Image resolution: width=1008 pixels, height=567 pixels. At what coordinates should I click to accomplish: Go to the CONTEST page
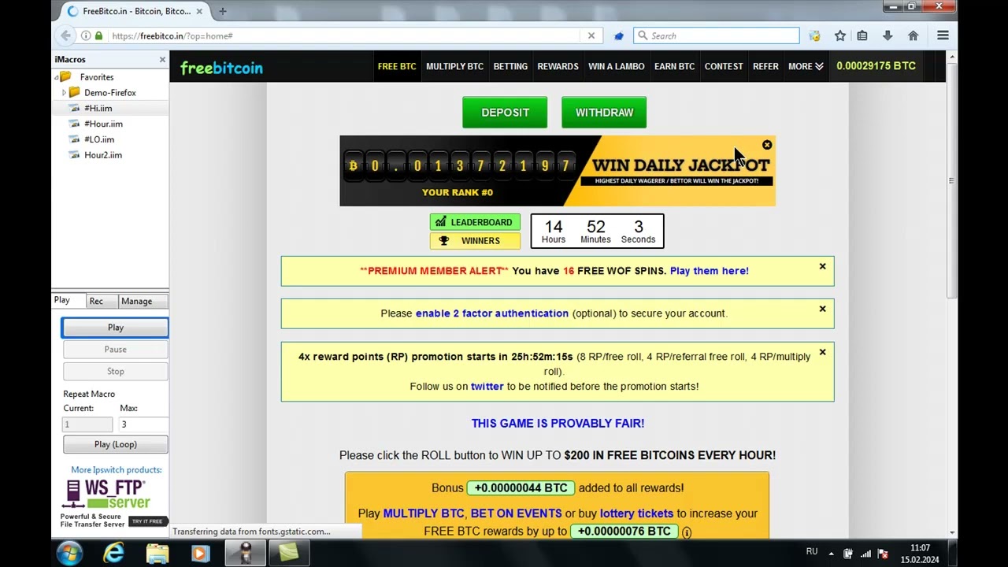(x=724, y=66)
